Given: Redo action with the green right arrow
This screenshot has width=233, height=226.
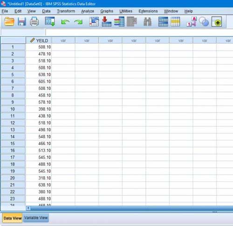Looking at the screenshot, I should click(78, 22).
